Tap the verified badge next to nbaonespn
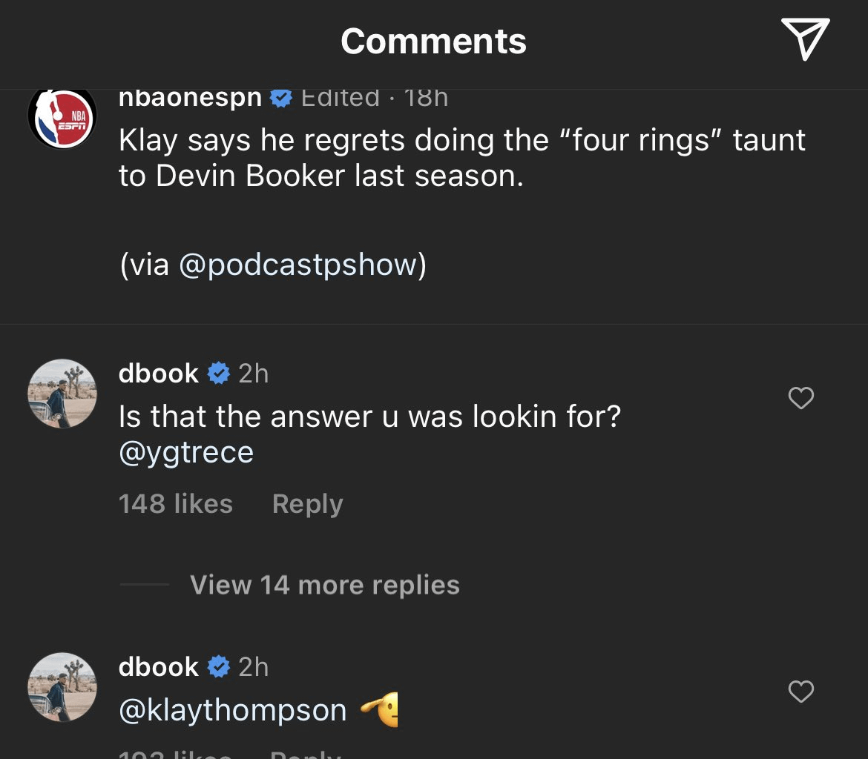Image resolution: width=868 pixels, height=759 pixels. [x=280, y=98]
